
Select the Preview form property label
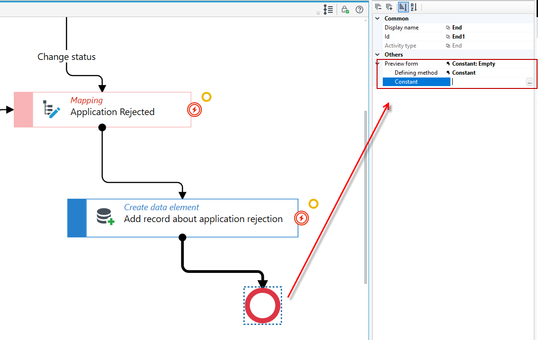[x=401, y=64]
